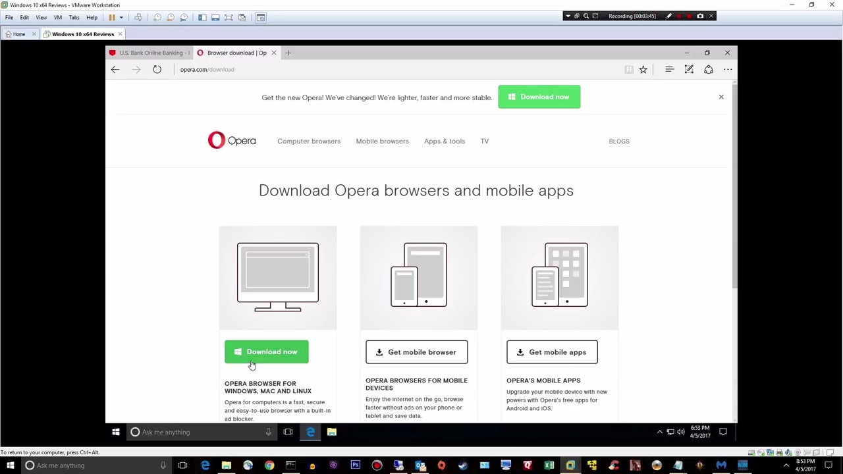843x474 pixels.
Task: Click Photoshop icon on host taskbar
Action: point(355,465)
